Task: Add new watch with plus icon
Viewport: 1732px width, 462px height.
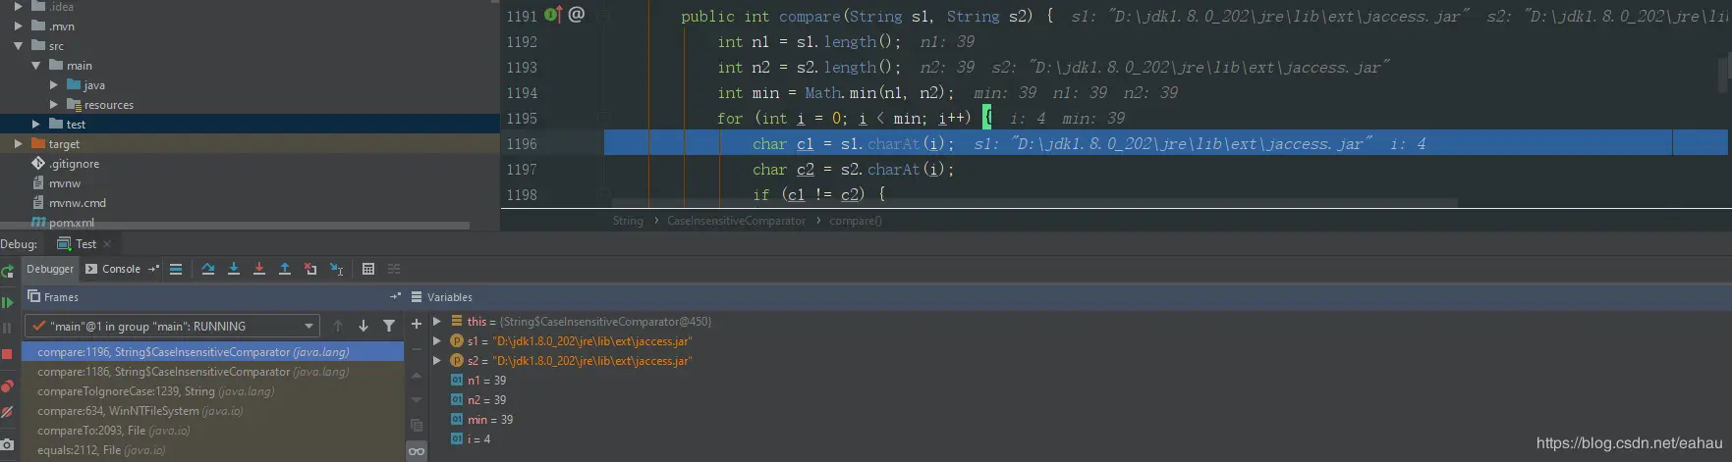Action: [x=417, y=324]
